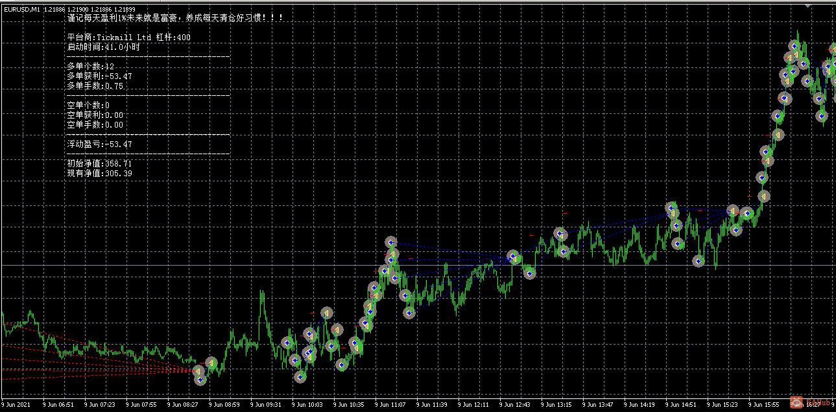This screenshot has height=412, width=836.
Task: Click the 9 Jun 12:43 time axis label
Action: pyautogui.click(x=515, y=405)
